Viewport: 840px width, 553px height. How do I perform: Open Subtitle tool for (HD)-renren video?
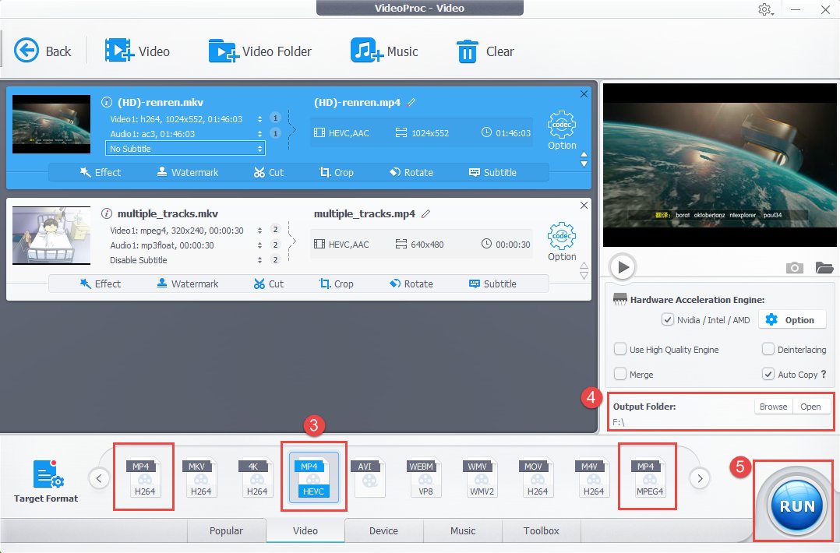(492, 172)
